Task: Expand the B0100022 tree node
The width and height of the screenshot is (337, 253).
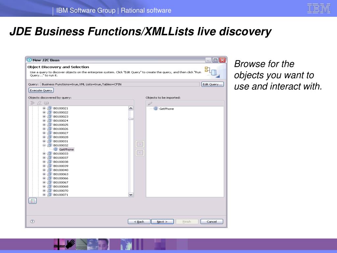Action: (44, 112)
